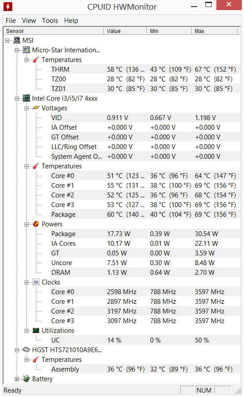Click the Powers flame icon
244x397 pixels.
[x=36, y=224]
